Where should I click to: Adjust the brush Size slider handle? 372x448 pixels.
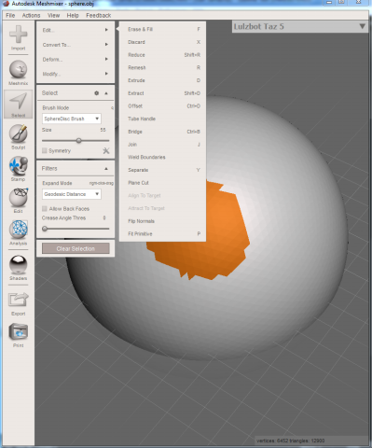tap(79, 141)
